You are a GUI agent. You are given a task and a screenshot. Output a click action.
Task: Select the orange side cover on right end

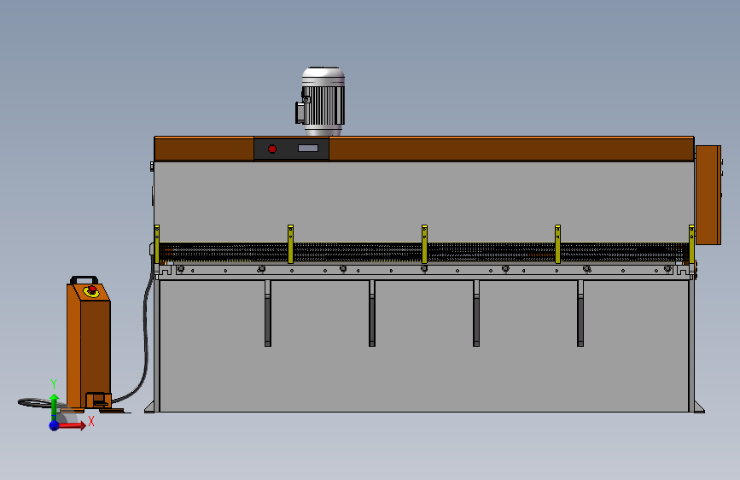pyautogui.click(x=708, y=195)
